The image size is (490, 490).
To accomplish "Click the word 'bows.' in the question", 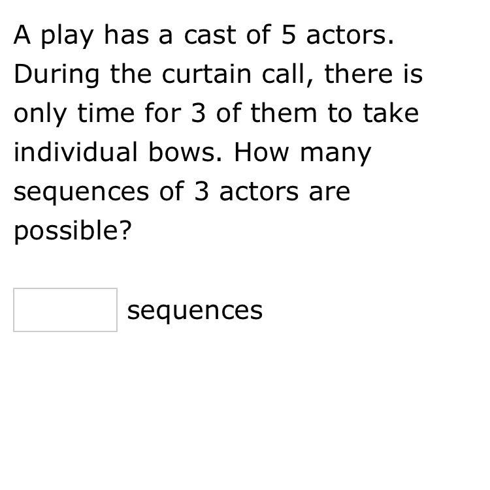I will point(186,153).
